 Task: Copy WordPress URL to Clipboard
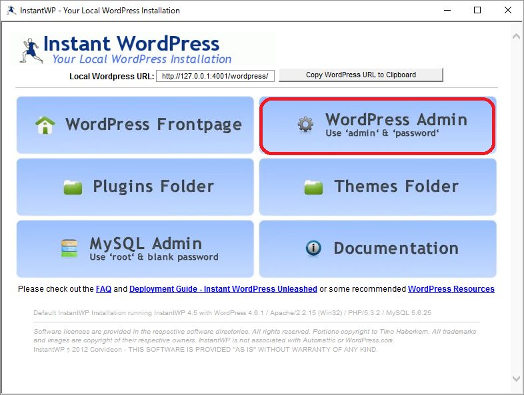pos(361,75)
